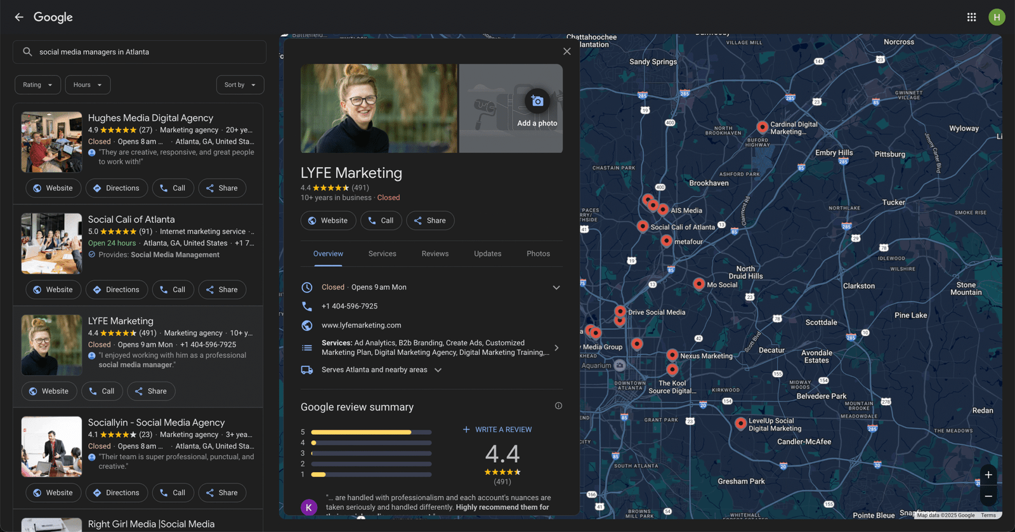The height and width of the screenshot is (532, 1015).
Task: Open the Right Girl Media listing title
Action: (x=151, y=524)
